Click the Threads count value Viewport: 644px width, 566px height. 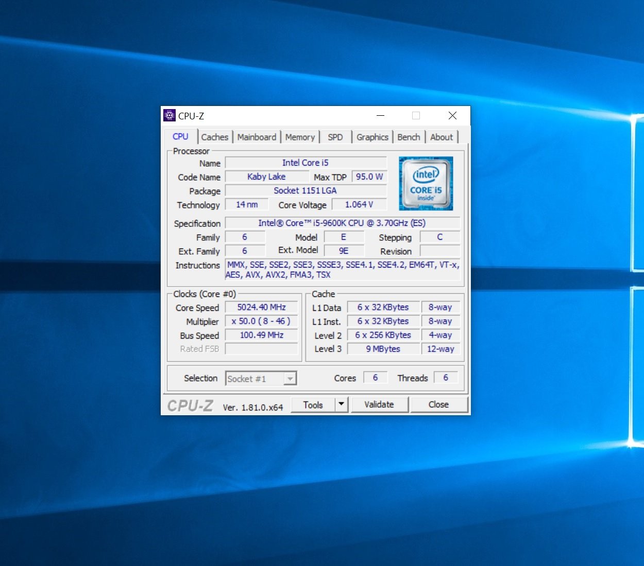(446, 378)
